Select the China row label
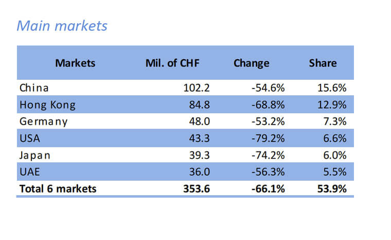 coord(34,88)
